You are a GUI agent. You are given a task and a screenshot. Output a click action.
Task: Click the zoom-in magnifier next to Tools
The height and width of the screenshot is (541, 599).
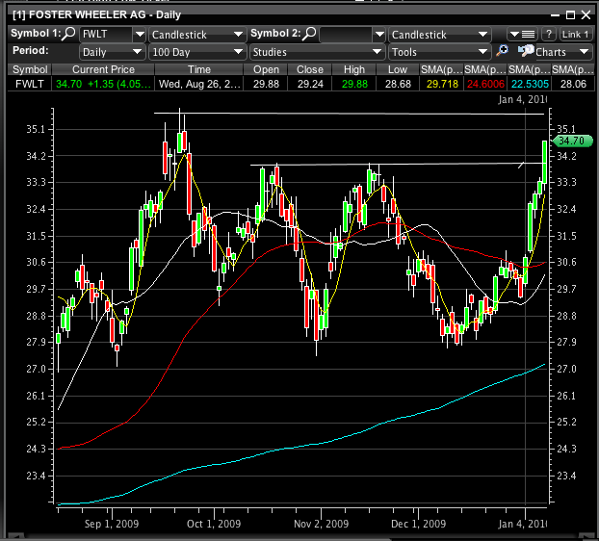point(502,52)
